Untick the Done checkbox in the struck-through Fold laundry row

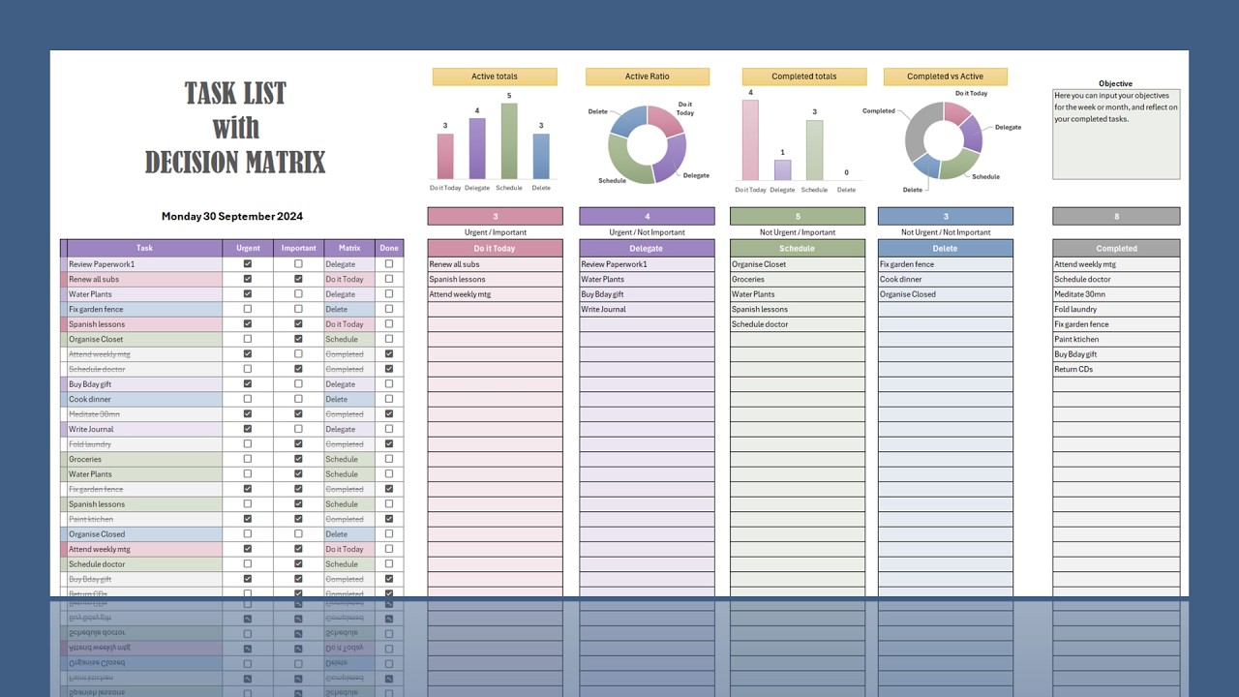(x=389, y=443)
